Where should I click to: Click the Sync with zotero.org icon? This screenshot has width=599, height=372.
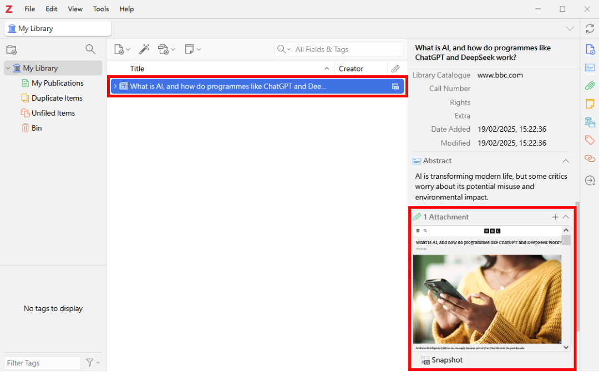590,28
